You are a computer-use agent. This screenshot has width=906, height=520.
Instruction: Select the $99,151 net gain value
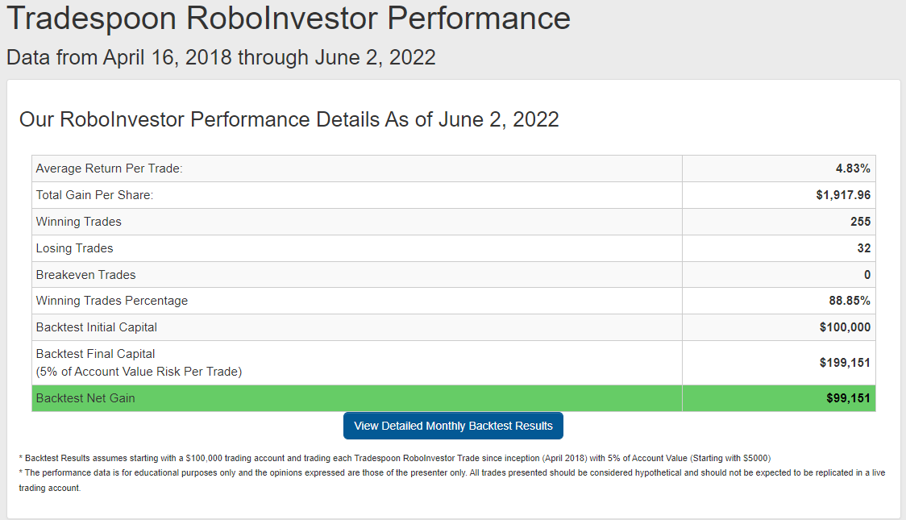coord(848,398)
